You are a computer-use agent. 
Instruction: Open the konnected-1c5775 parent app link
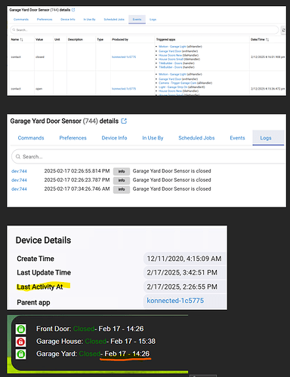pos(175,301)
